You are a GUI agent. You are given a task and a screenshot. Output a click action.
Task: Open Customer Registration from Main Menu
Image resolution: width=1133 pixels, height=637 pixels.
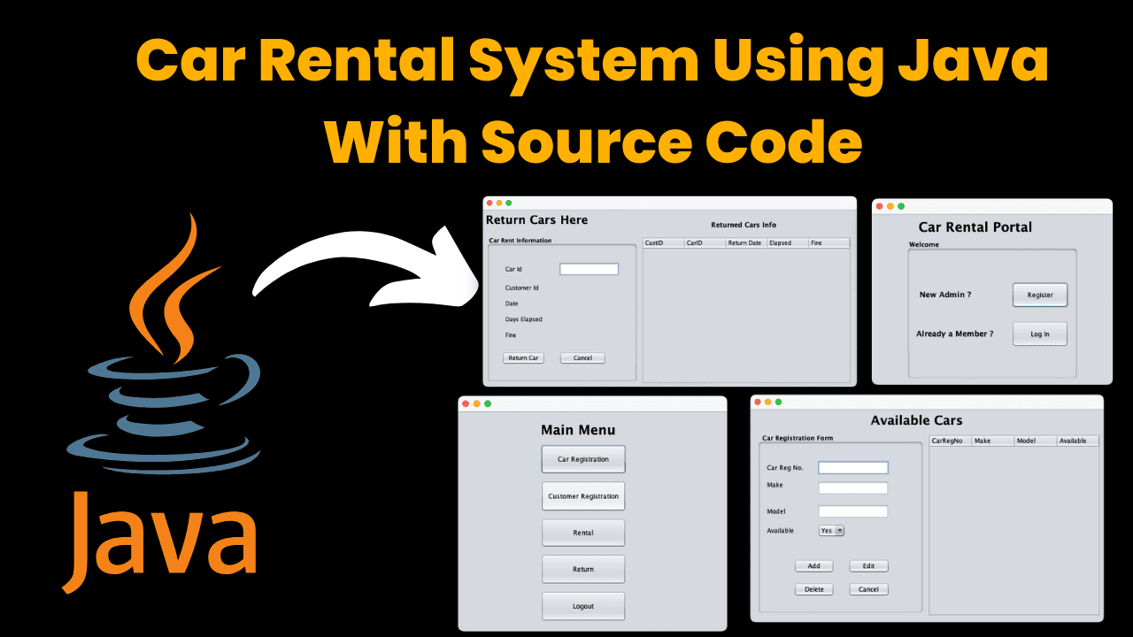coord(583,496)
